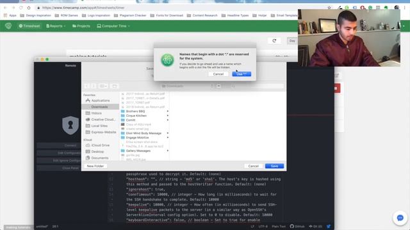Viewport: 410px width, 230px height.
Task: Click the group-by folder icon in the dialog toolbar
Action: pos(115,86)
